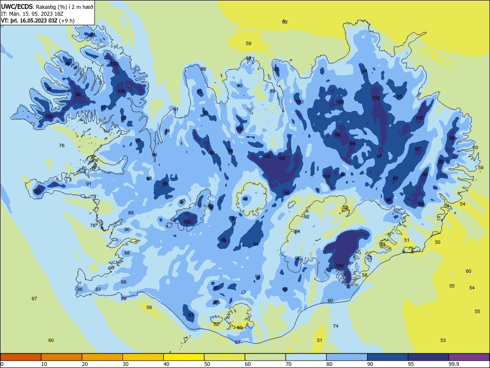
Task: Click the map value '74' off the south coast
Action: [336, 326]
